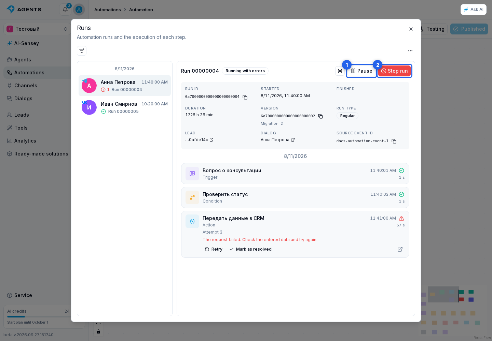This screenshot has width=492, height=341.
Task: Select Иван Смирнов run 00000005
Action: click(125, 107)
